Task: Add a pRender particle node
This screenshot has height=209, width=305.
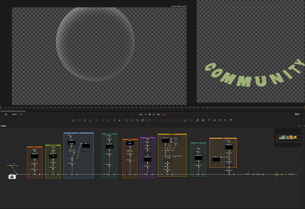Action: 190,120
